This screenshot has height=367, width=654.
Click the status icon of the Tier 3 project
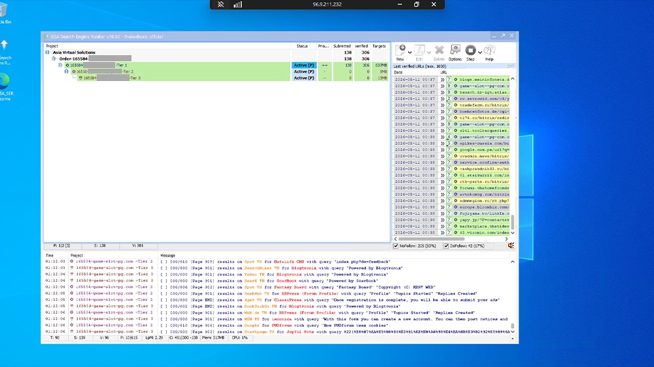coord(80,78)
